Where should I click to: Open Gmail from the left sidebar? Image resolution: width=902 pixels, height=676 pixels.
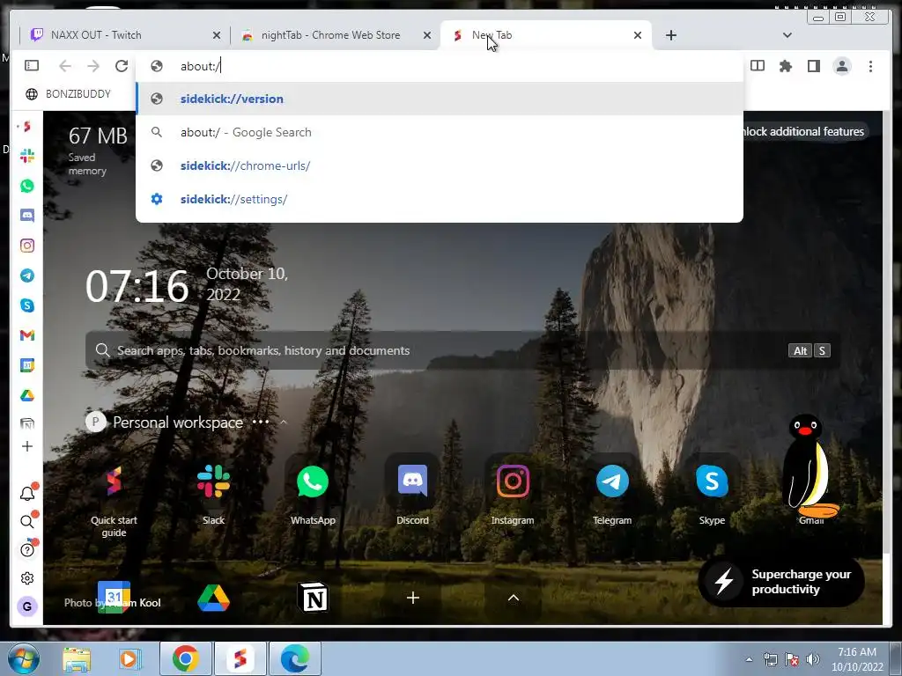click(27, 335)
